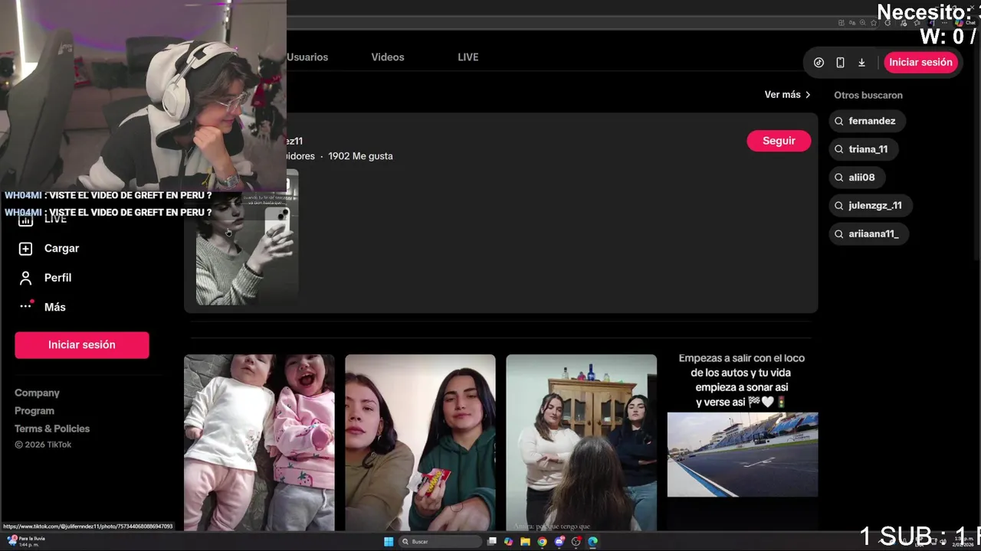Open the browser Copilot Chat button
This screenshot has height=551, width=981.
[x=966, y=23]
